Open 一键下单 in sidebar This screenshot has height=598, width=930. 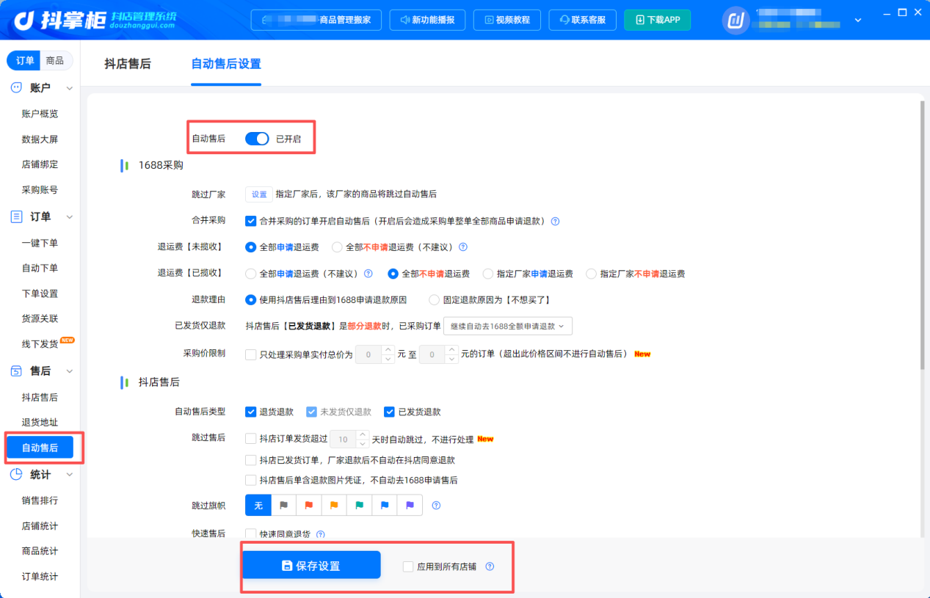coord(40,243)
